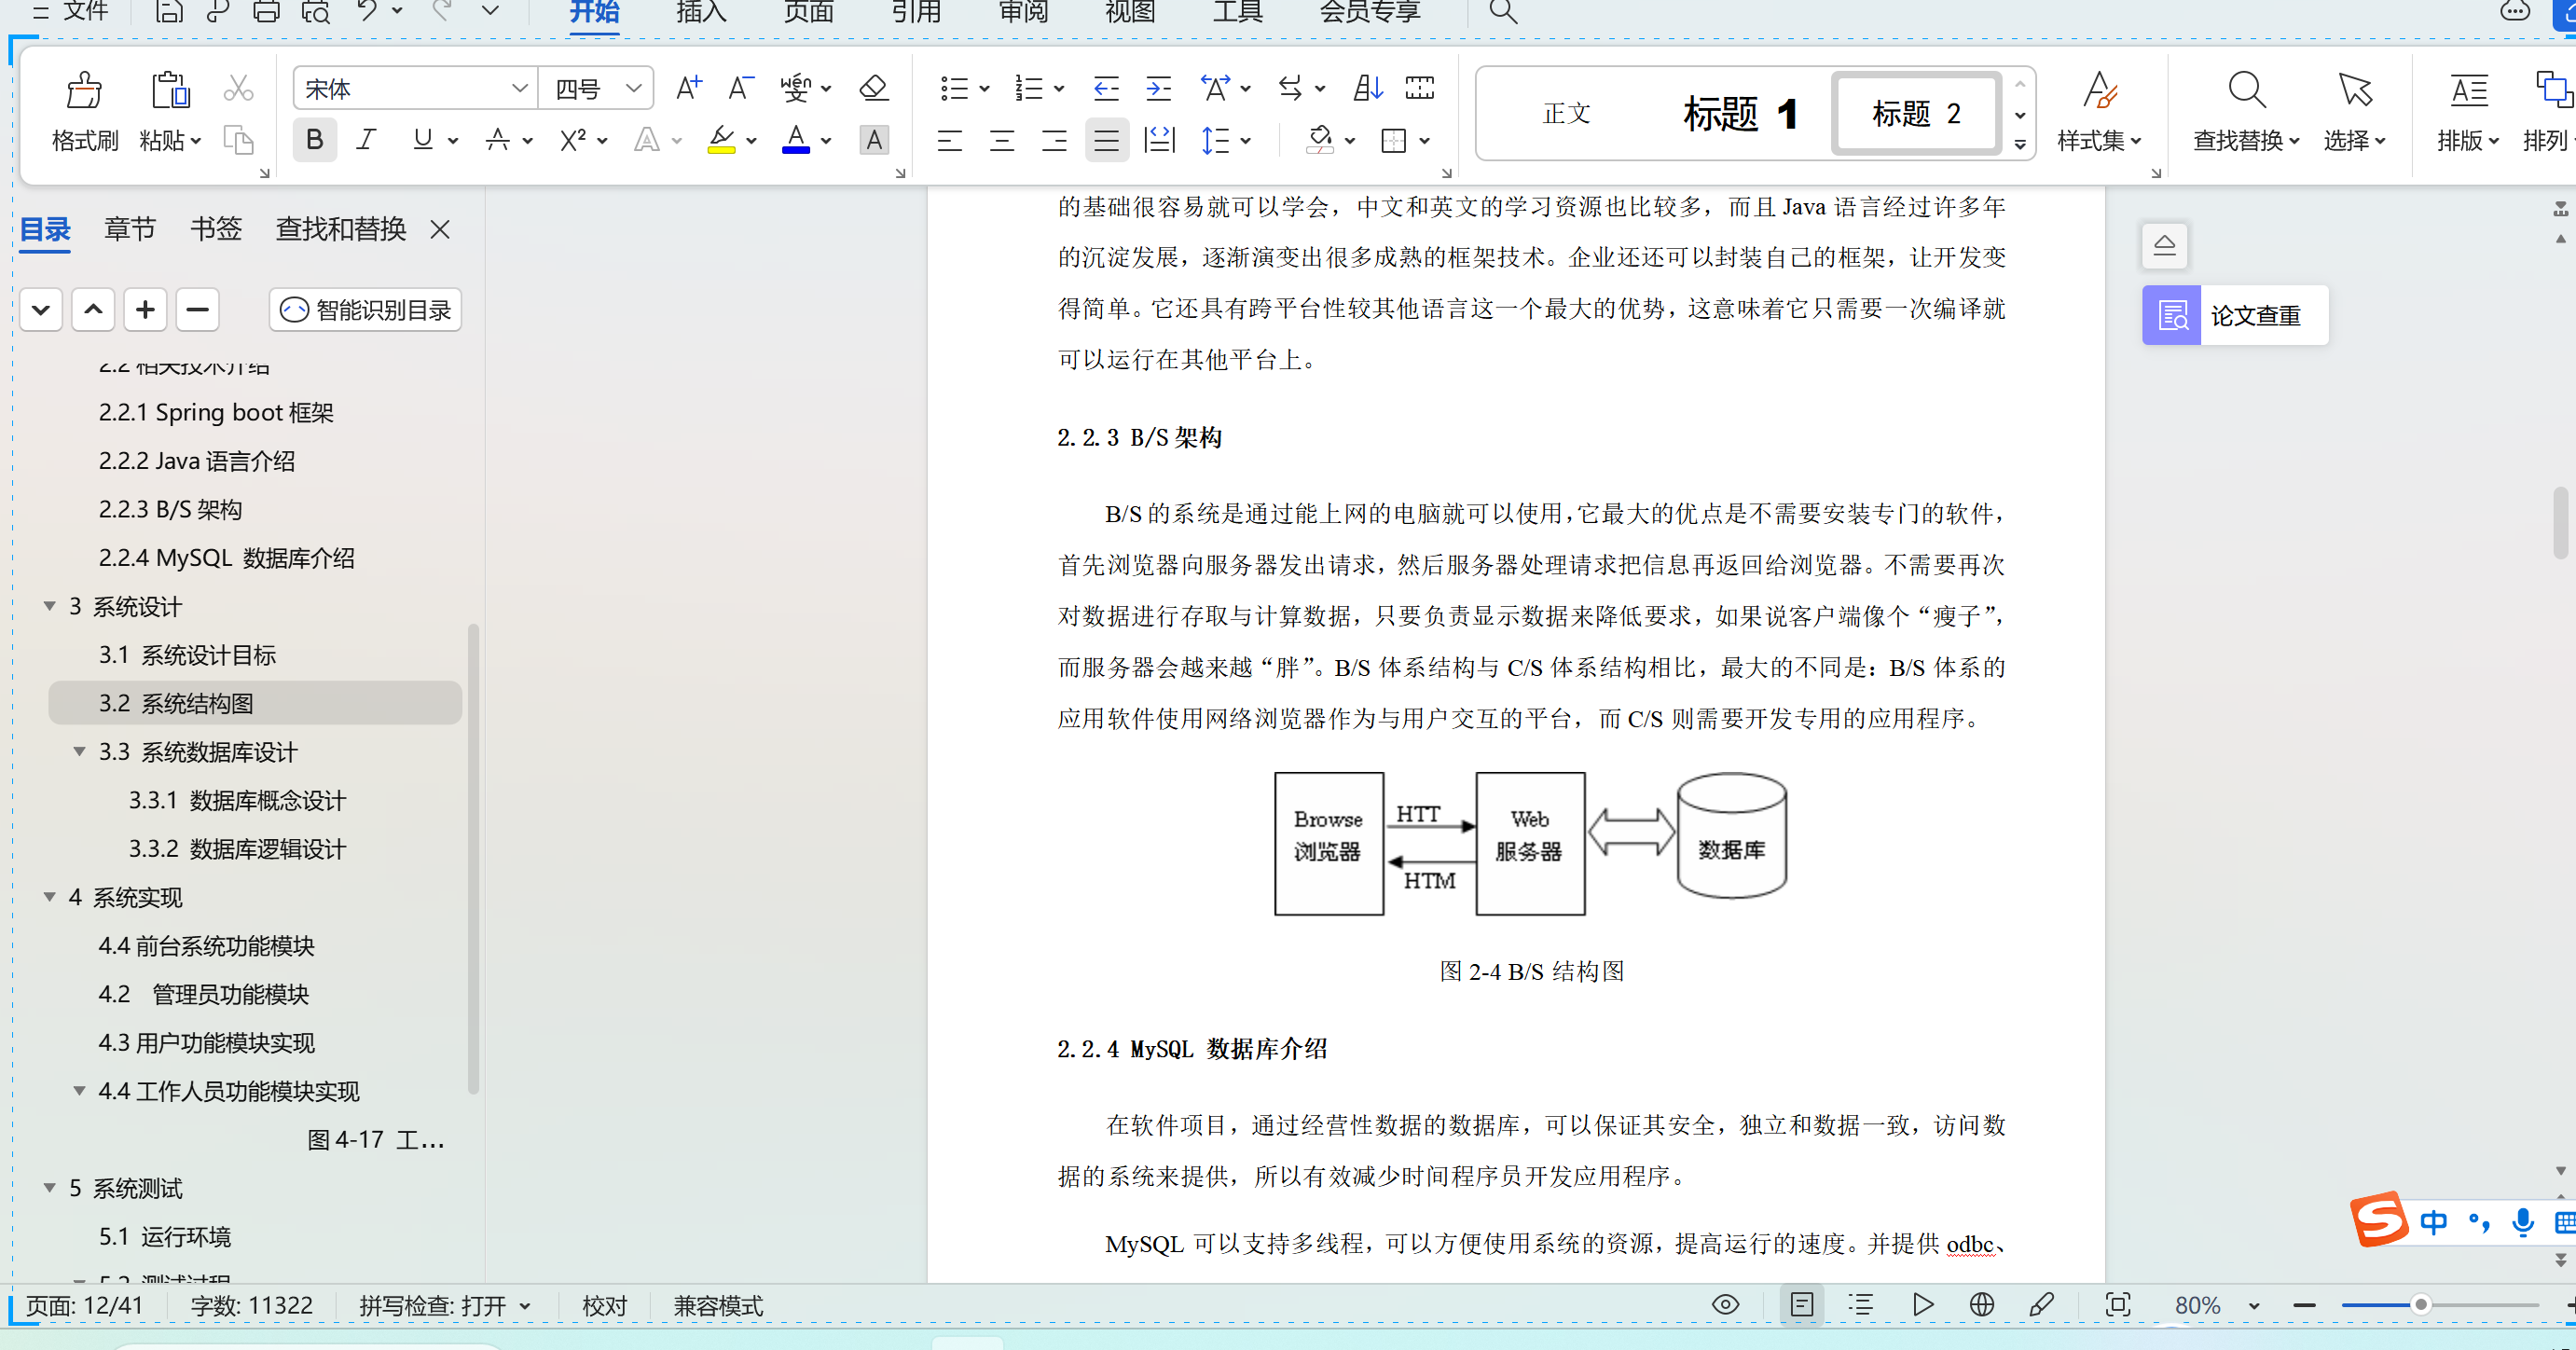Toggle bold formatting
The image size is (2576, 1350).
click(x=314, y=140)
